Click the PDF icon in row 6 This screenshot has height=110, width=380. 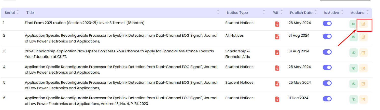277,99
